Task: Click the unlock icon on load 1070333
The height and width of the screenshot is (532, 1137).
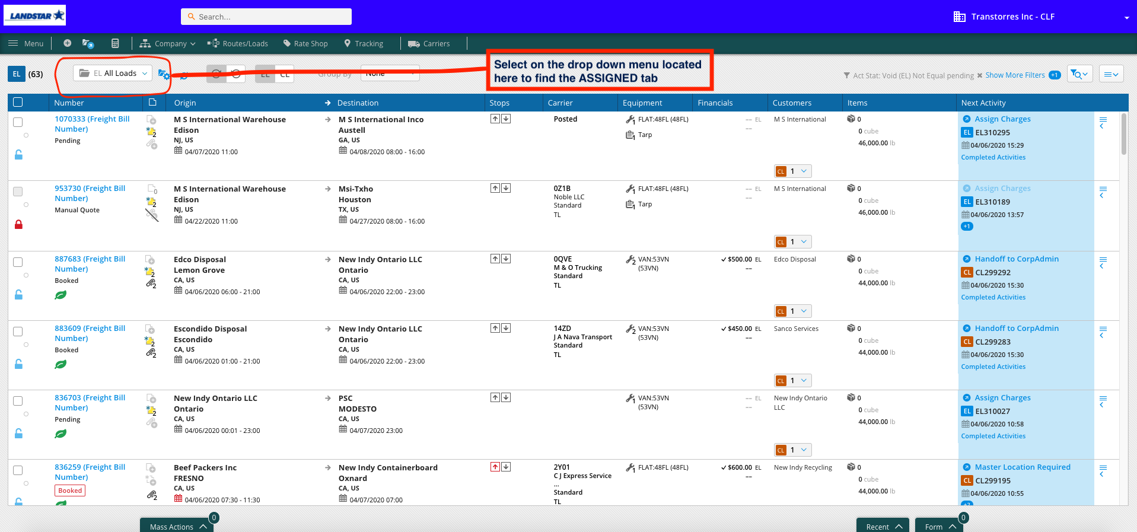Action: click(x=18, y=155)
